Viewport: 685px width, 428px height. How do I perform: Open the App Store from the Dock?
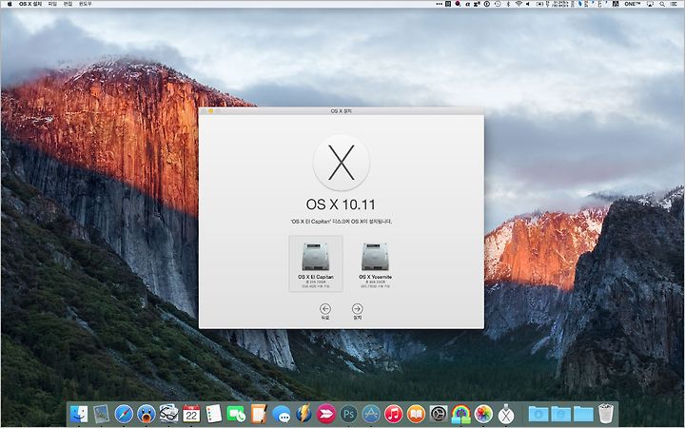tap(371, 414)
